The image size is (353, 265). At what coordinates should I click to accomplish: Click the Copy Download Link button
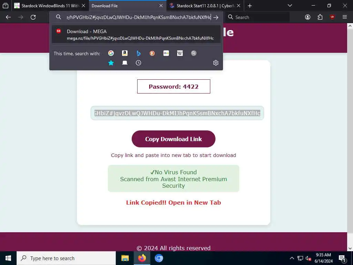click(x=173, y=139)
